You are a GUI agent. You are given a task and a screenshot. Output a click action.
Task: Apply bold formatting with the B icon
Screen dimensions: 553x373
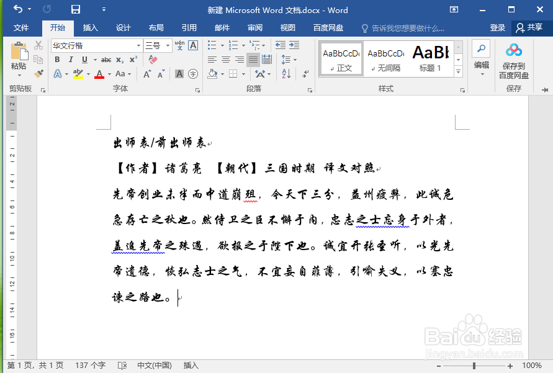click(x=57, y=60)
